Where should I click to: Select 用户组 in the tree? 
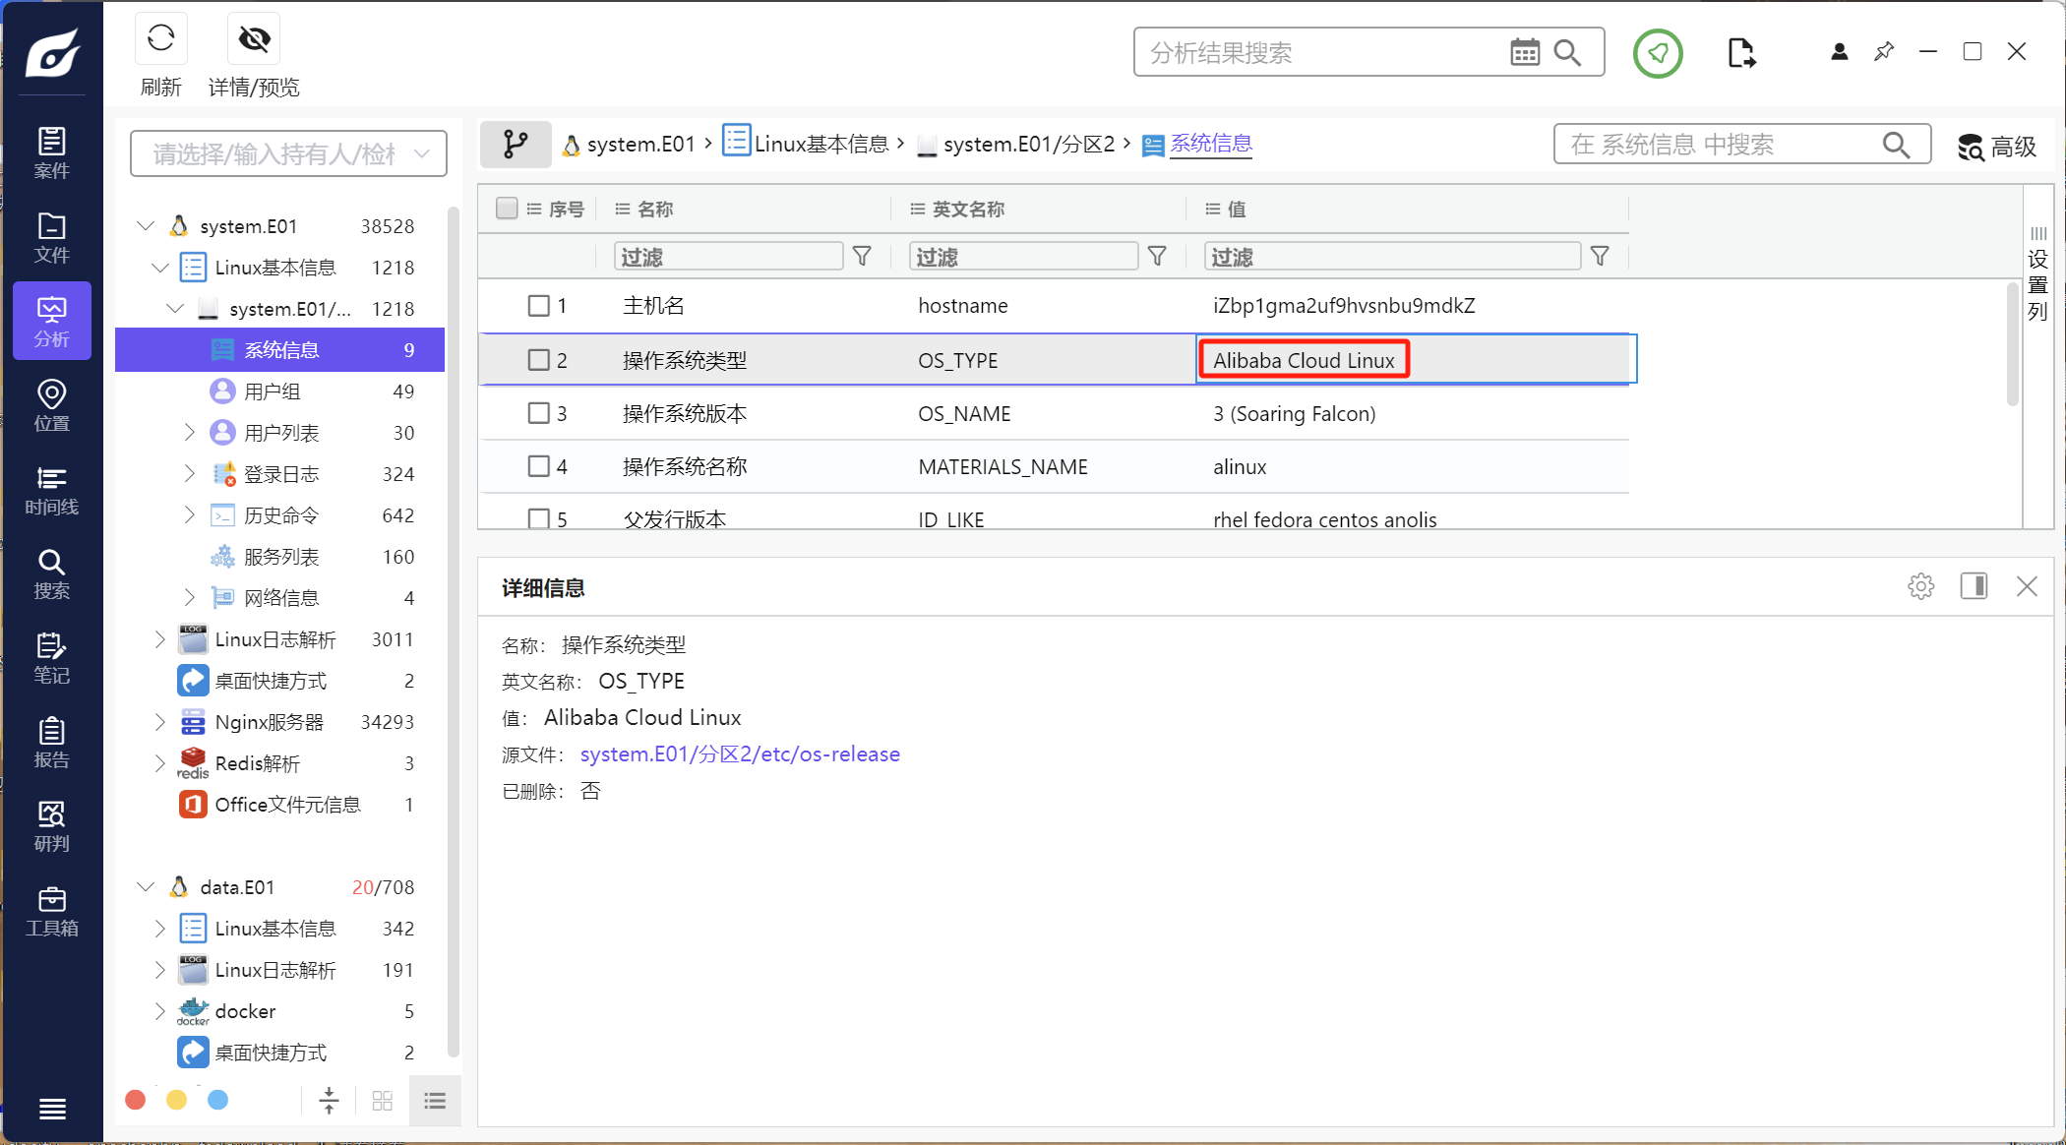coord(273,392)
